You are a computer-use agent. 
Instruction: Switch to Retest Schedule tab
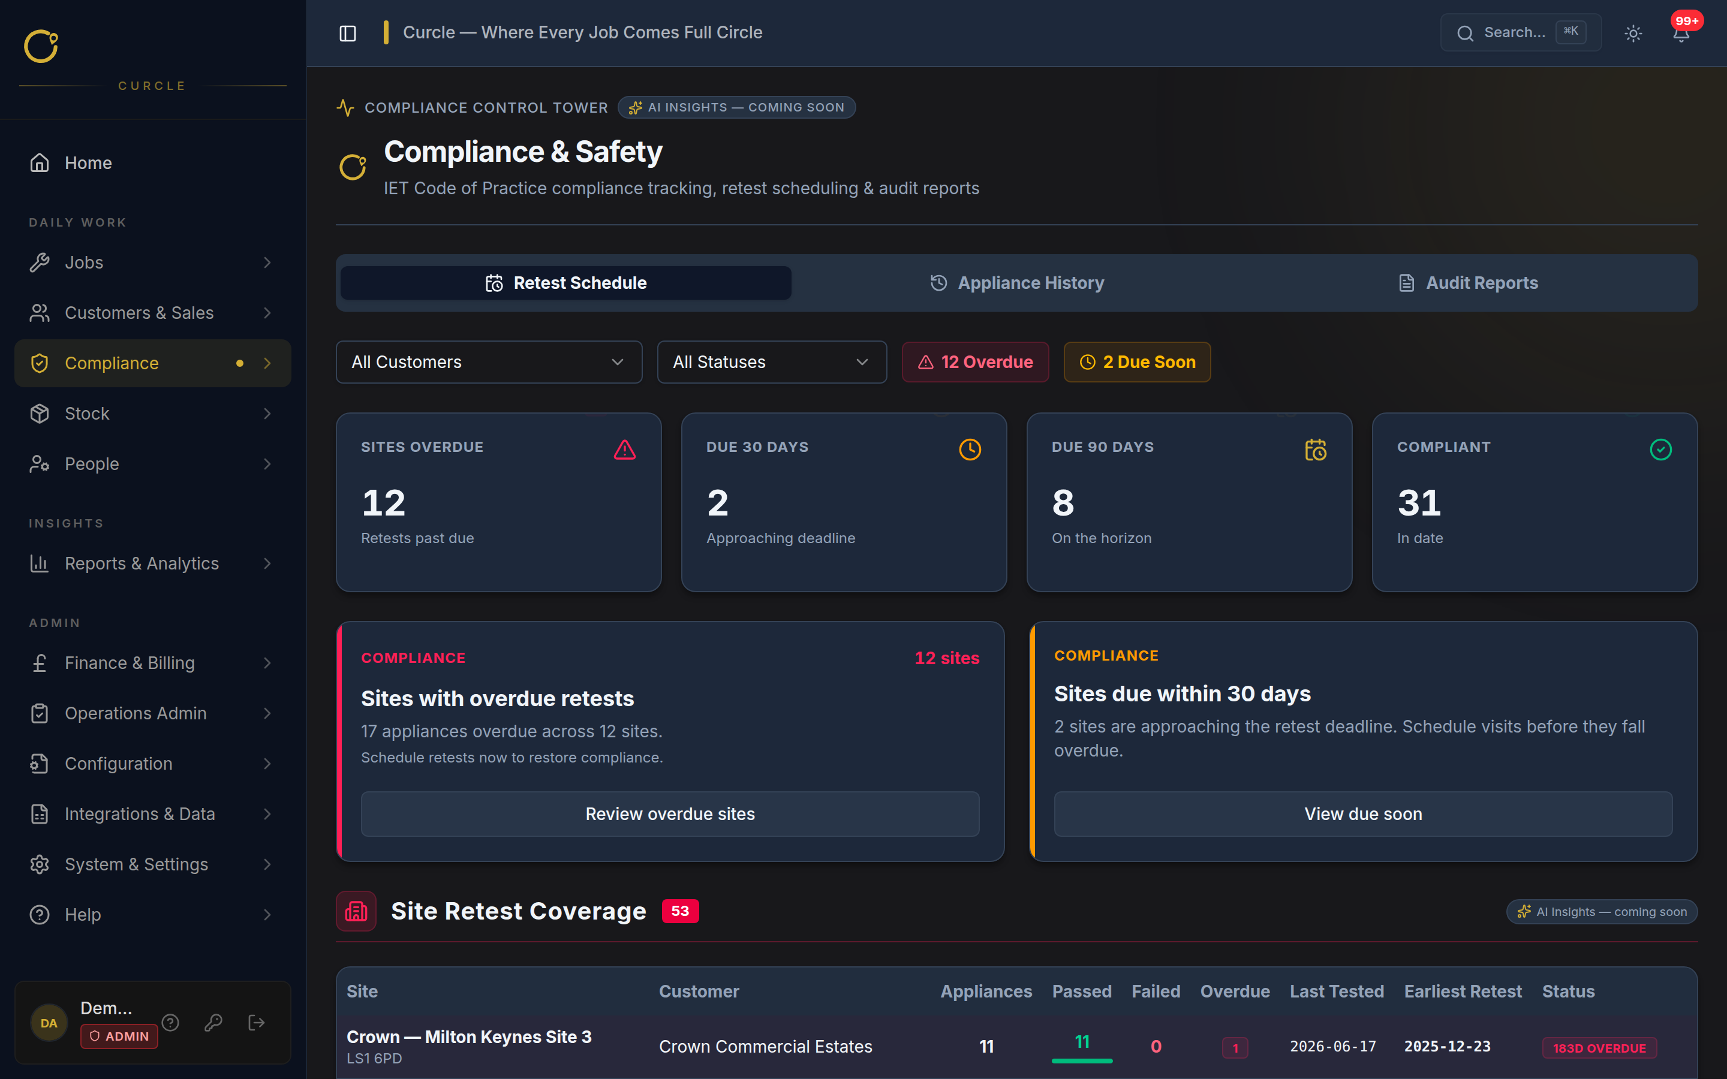pos(566,282)
